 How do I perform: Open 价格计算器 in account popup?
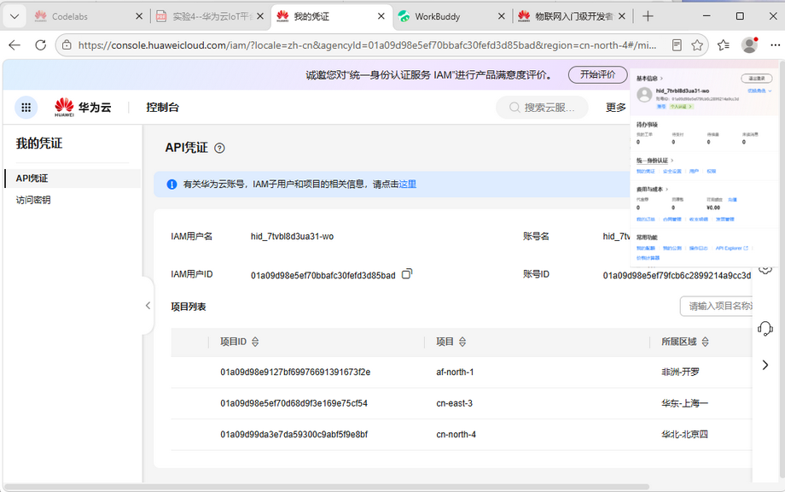pos(648,258)
